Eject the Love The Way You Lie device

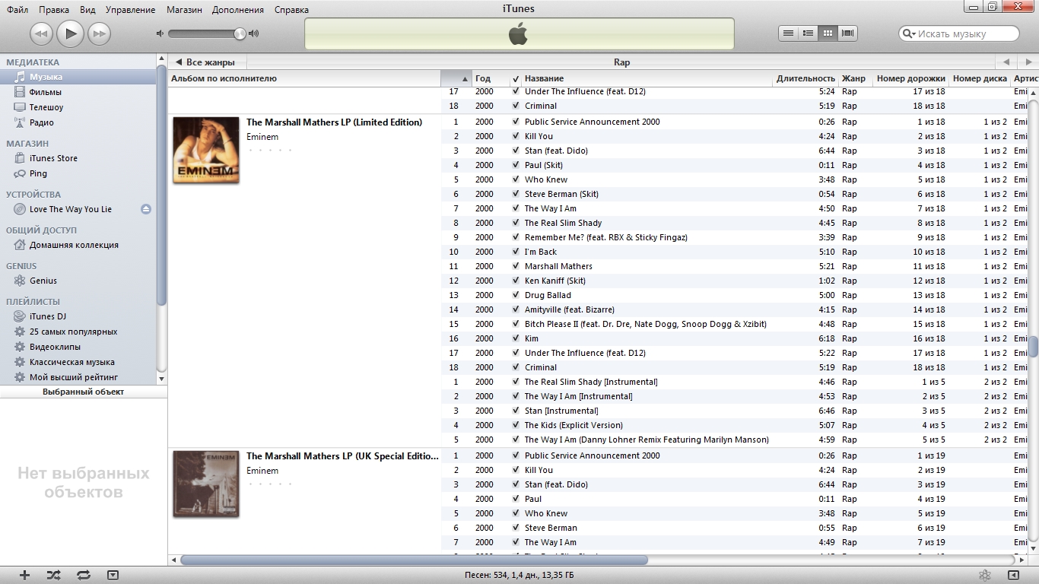tap(145, 209)
